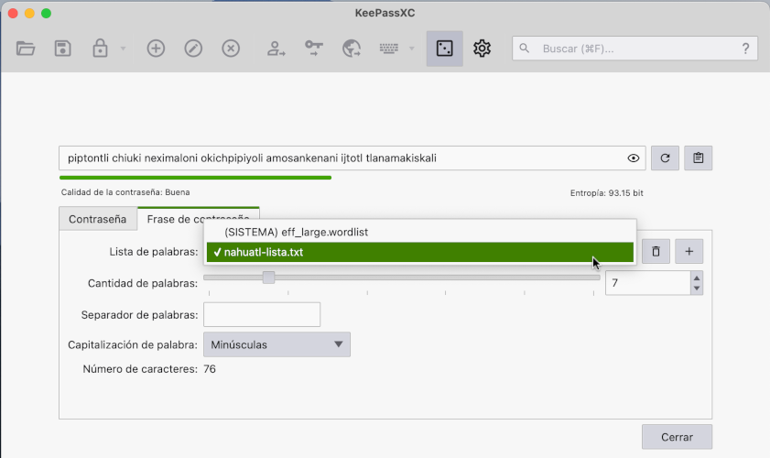Click the Separador de palabras field
Screen dimensions: 770x458
tap(262, 314)
